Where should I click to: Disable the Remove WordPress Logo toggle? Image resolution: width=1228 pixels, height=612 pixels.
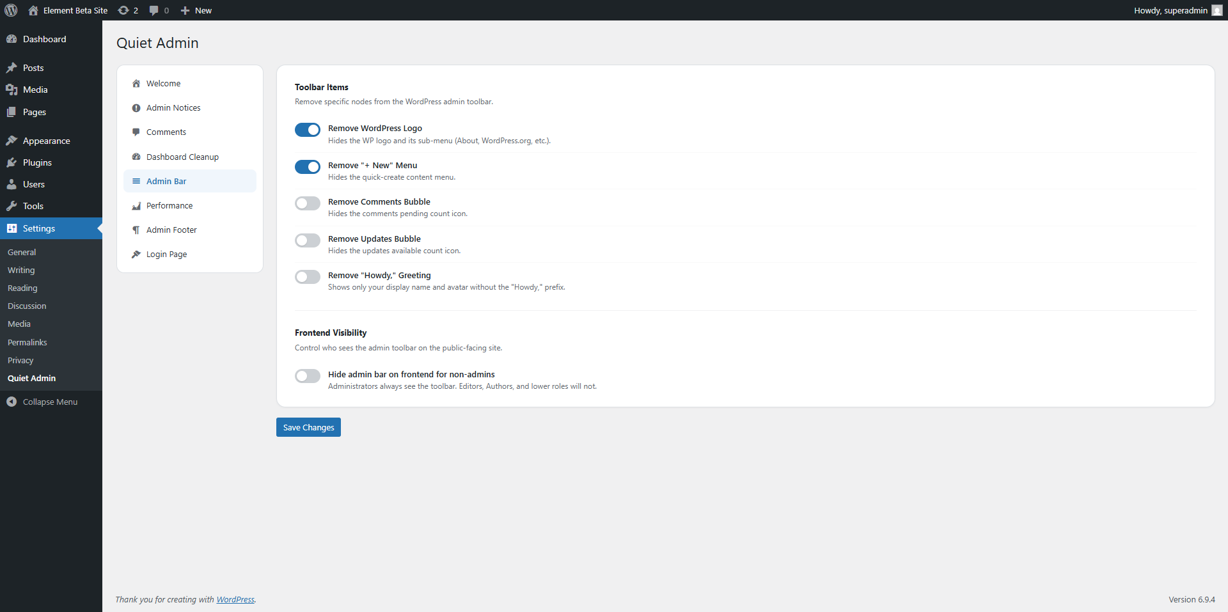[x=307, y=130]
